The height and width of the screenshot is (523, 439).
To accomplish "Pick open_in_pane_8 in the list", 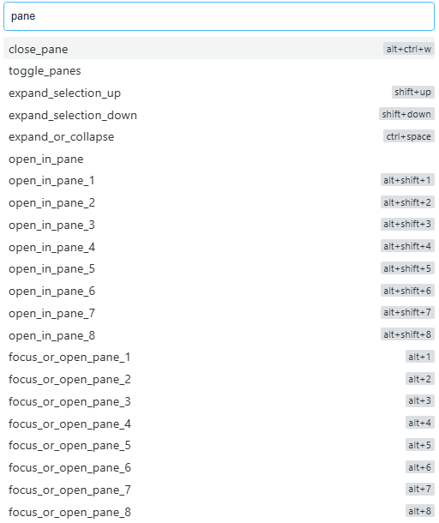I will [219, 335].
